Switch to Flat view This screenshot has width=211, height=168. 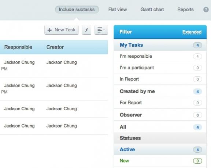118,9
